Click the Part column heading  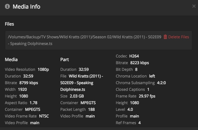65,59
